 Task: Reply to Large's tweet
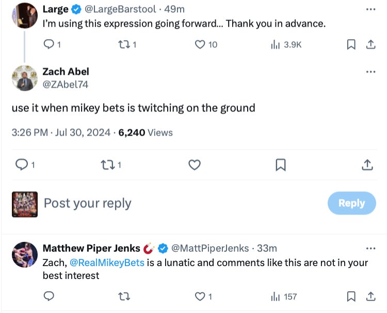click(49, 45)
